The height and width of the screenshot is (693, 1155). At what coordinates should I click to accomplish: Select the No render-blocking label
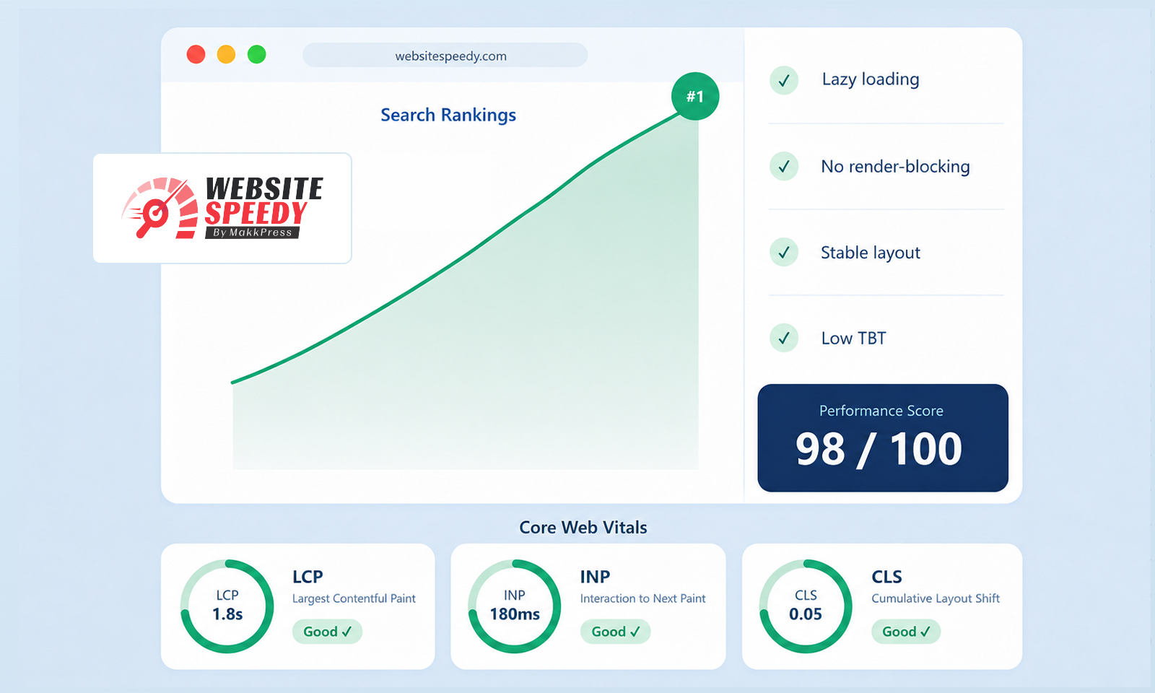(x=895, y=167)
